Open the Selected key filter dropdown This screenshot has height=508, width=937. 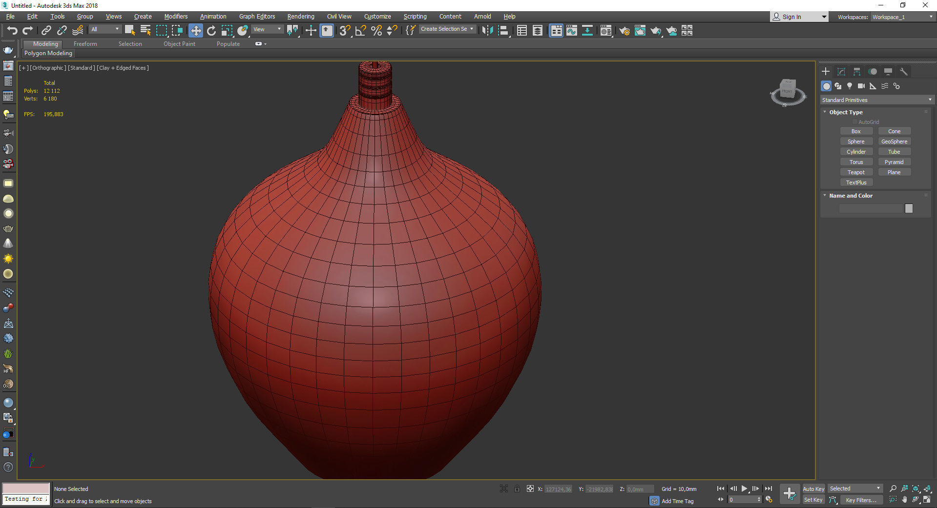(855, 488)
